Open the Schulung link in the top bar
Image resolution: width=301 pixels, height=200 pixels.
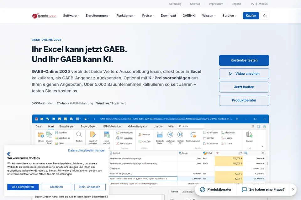click(x=175, y=4)
